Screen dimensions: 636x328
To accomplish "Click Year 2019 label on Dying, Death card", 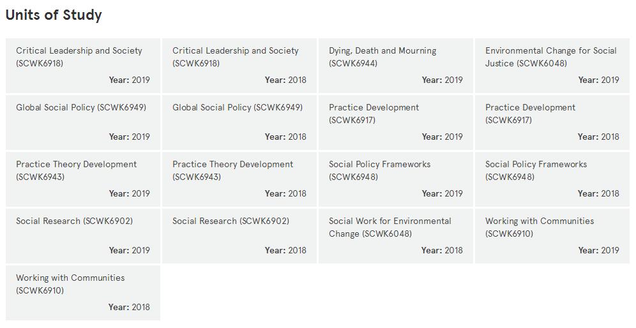I will pyautogui.click(x=442, y=80).
